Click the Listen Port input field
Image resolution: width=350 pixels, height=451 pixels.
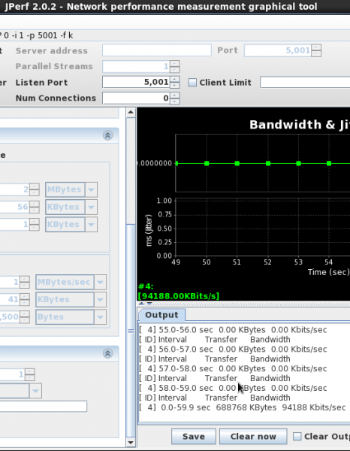(136, 82)
